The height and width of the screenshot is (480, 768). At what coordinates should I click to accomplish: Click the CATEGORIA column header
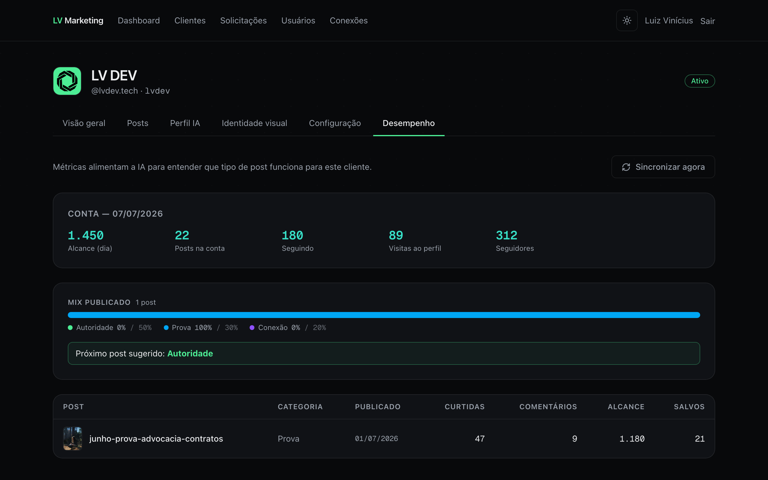point(300,407)
